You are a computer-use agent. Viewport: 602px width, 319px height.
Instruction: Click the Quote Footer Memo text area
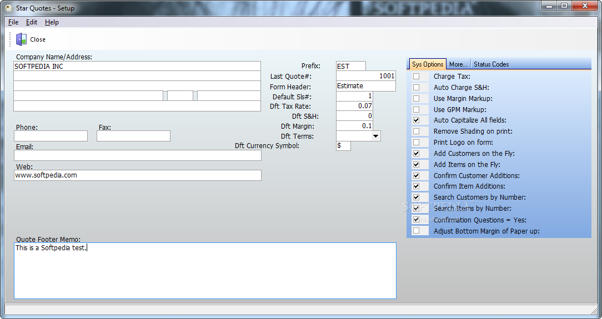tap(205, 271)
